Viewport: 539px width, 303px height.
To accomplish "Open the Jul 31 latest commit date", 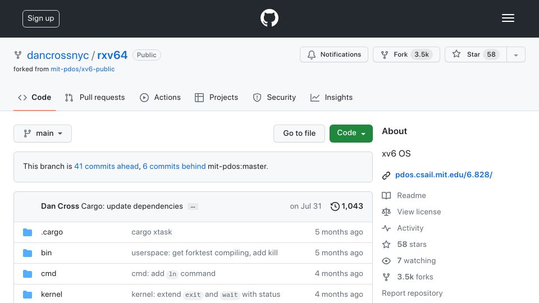I will pyautogui.click(x=305, y=206).
